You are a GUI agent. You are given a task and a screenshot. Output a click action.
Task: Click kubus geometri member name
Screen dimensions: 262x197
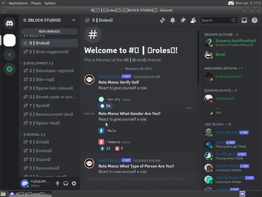[x=229, y=76]
